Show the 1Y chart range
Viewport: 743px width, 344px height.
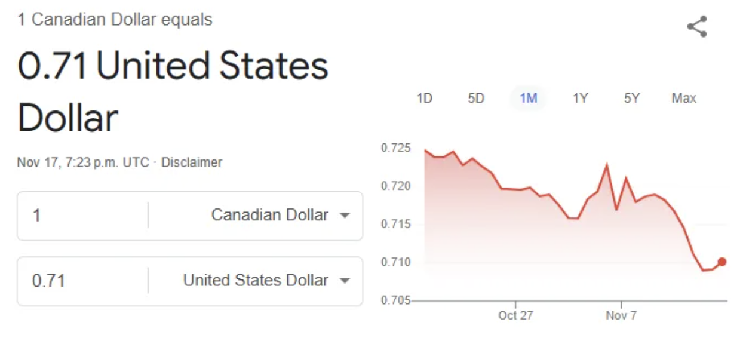[580, 99]
